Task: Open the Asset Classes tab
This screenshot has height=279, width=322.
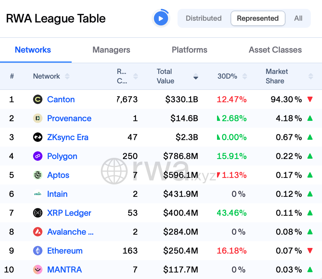Action: 275,50
